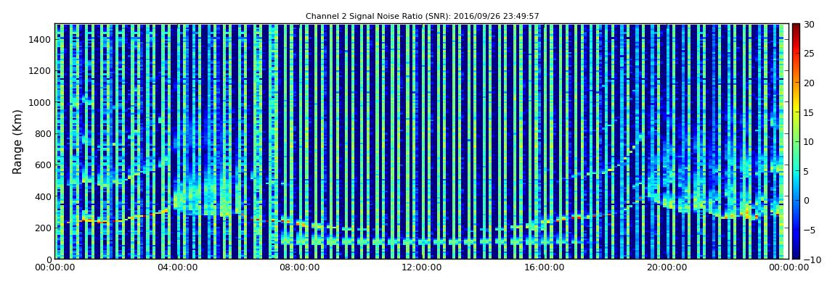Click the x-axis time label '12:00:00'

(423, 268)
